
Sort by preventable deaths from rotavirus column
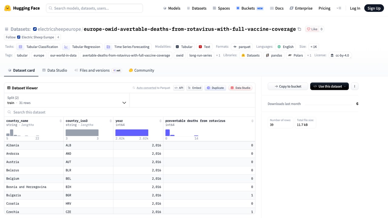pyautogui.click(x=252, y=121)
